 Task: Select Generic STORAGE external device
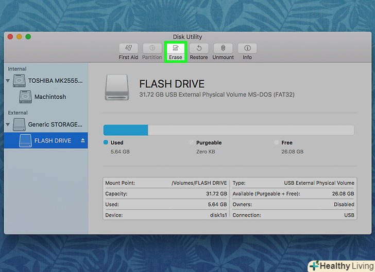pyautogui.click(x=55, y=124)
